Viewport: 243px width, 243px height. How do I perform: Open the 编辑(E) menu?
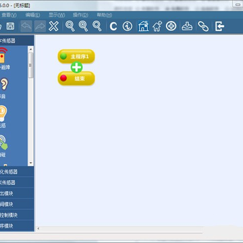pyautogui.click(x=32, y=15)
